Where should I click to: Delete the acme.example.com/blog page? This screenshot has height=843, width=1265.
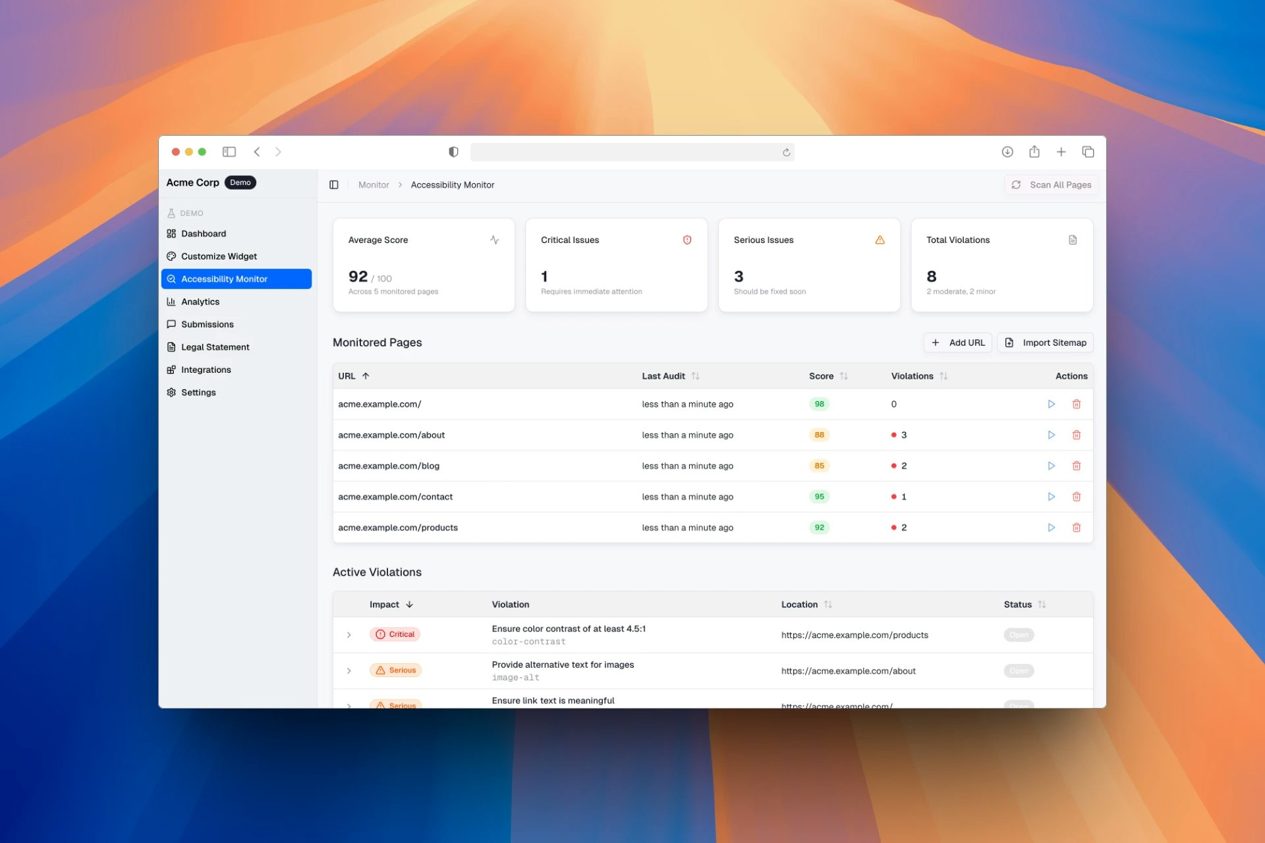click(x=1076, y=466)
